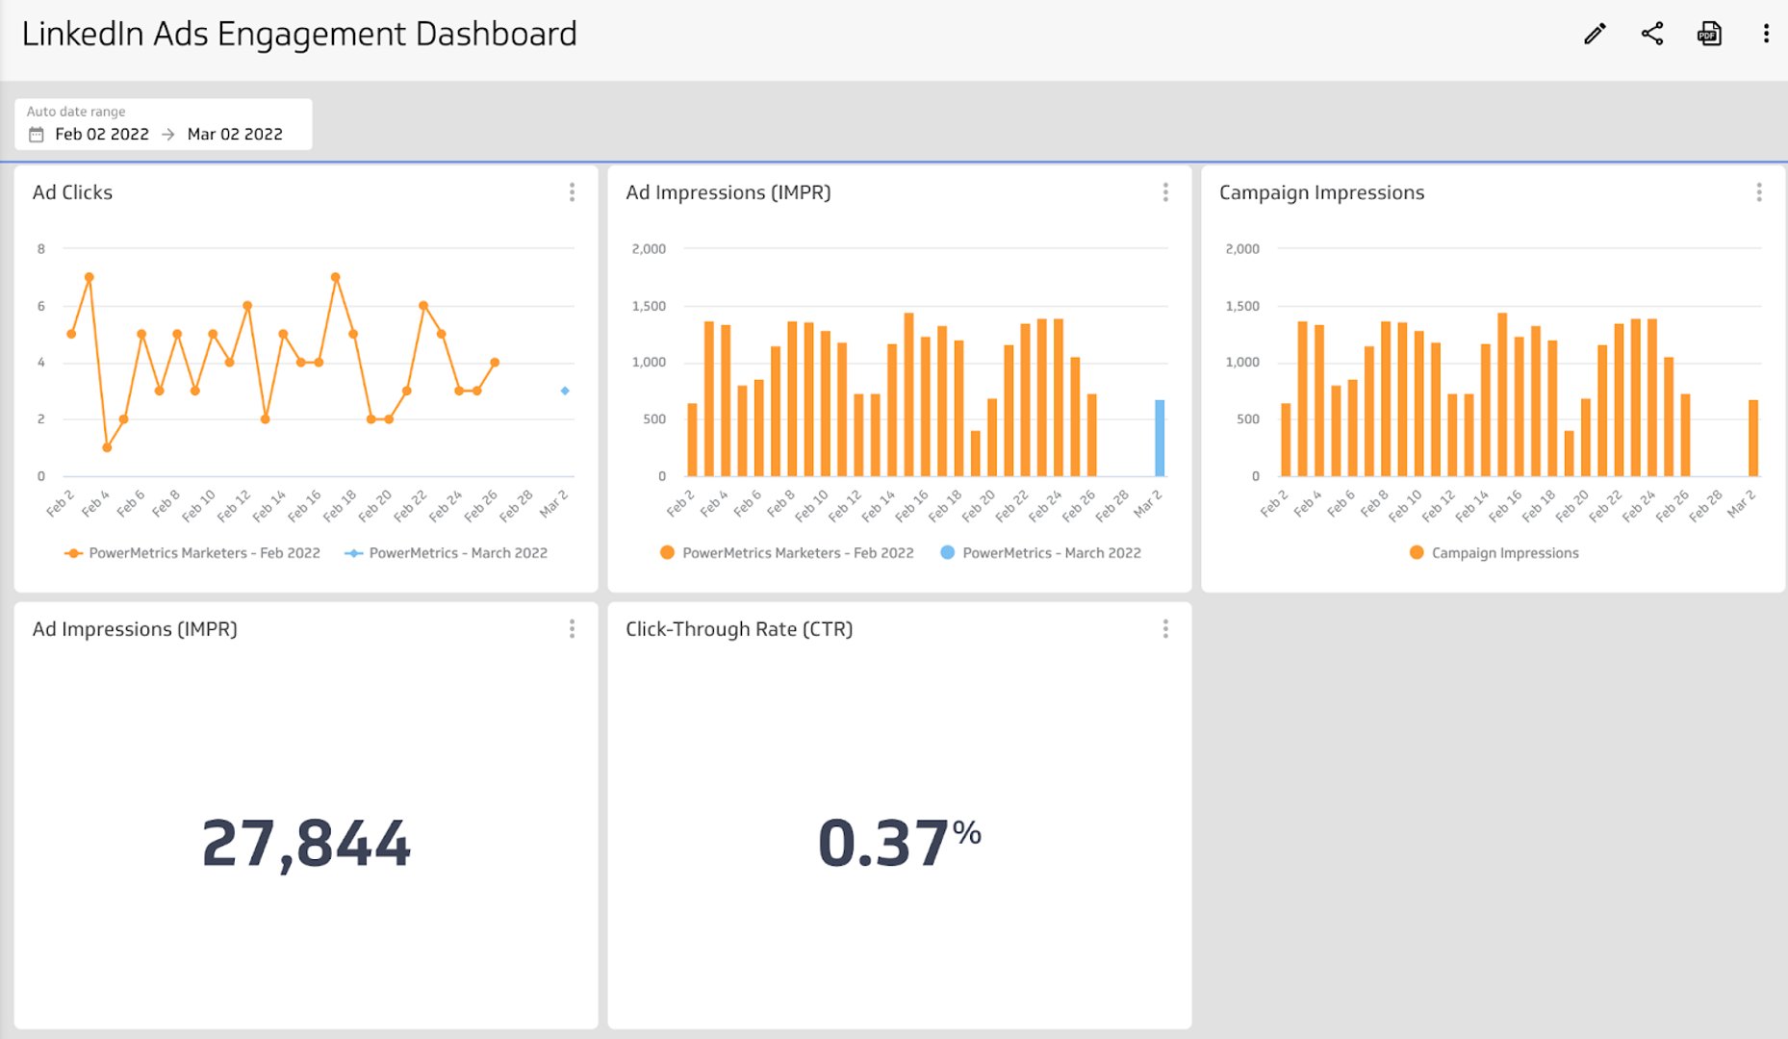Click the edit dashboard pencil icon
The image size is (1788, 1039).
1594,33
